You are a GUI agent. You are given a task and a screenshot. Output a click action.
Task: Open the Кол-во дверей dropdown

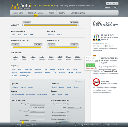click(37, 111)
